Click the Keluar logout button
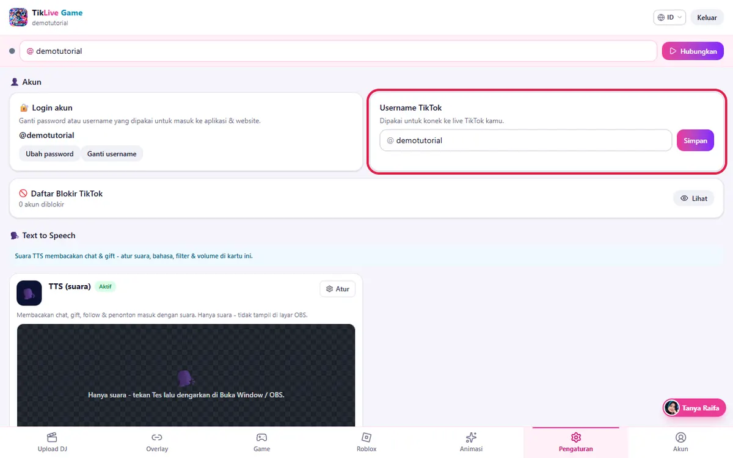Screen dimensions: 733x458 [707, 18]
